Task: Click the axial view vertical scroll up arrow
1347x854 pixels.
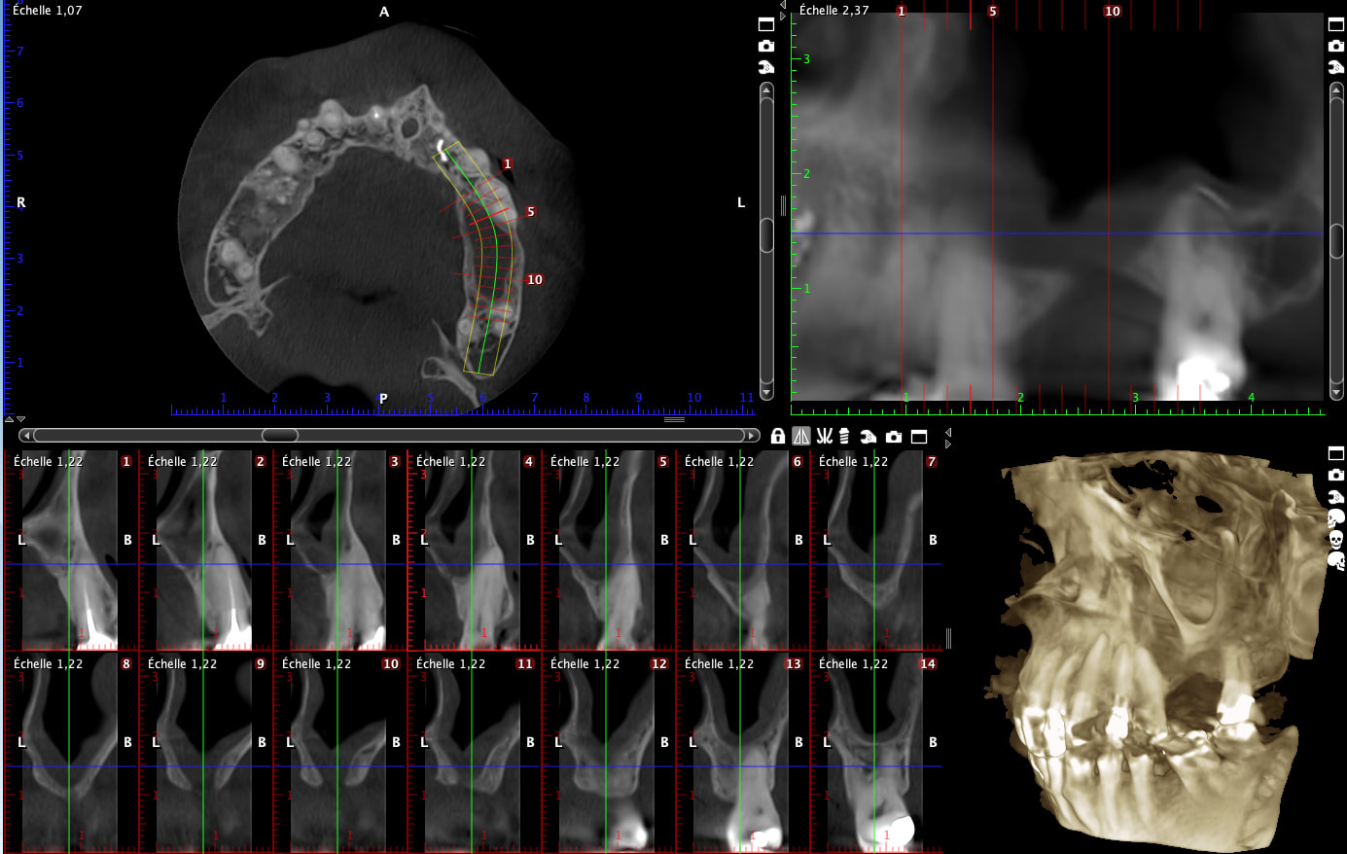Action: point(766,90)
